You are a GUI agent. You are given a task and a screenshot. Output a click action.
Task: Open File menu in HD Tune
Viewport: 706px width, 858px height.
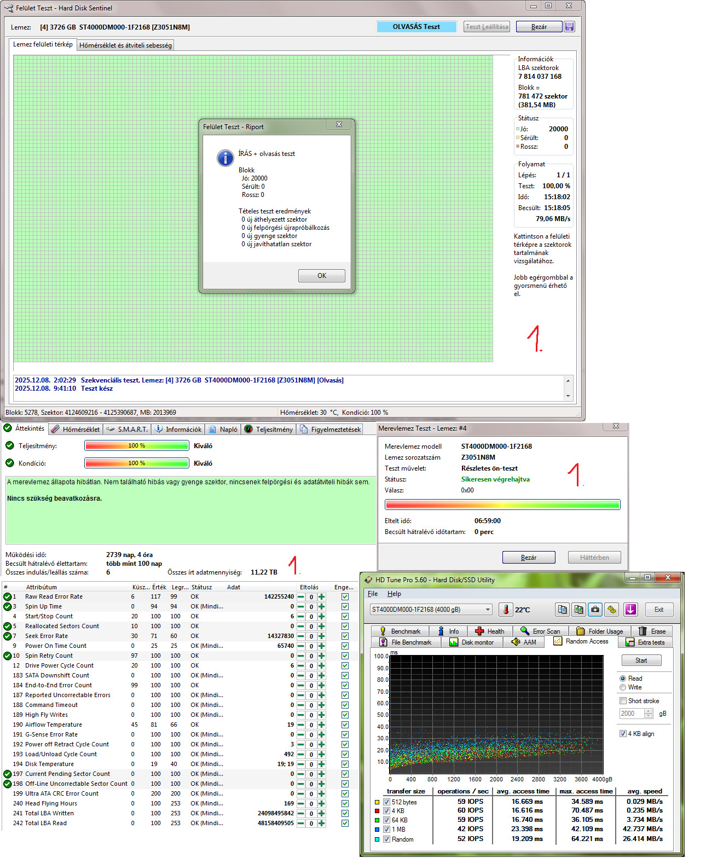pyautogui.click(x=373, y=594)
